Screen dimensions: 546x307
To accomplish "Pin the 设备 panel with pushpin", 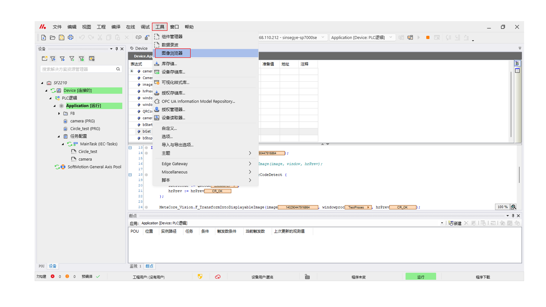I will [x=117, y=49].
